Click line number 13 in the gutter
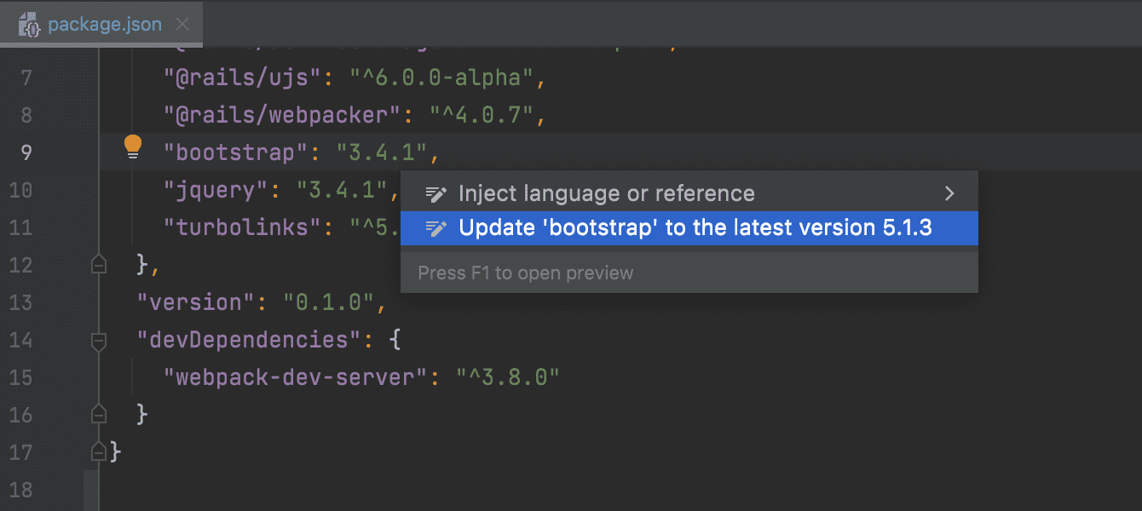The width and height of the screenshot is (1142, 511). point(20,302)
